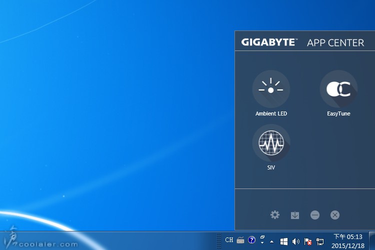Click the SIV label text

pos(271,167)
